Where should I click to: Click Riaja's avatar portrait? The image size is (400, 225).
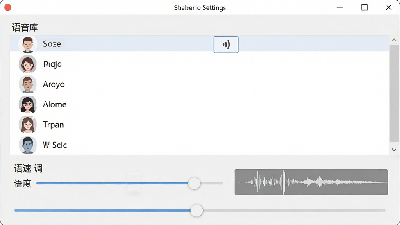click(x=28, y=64)
